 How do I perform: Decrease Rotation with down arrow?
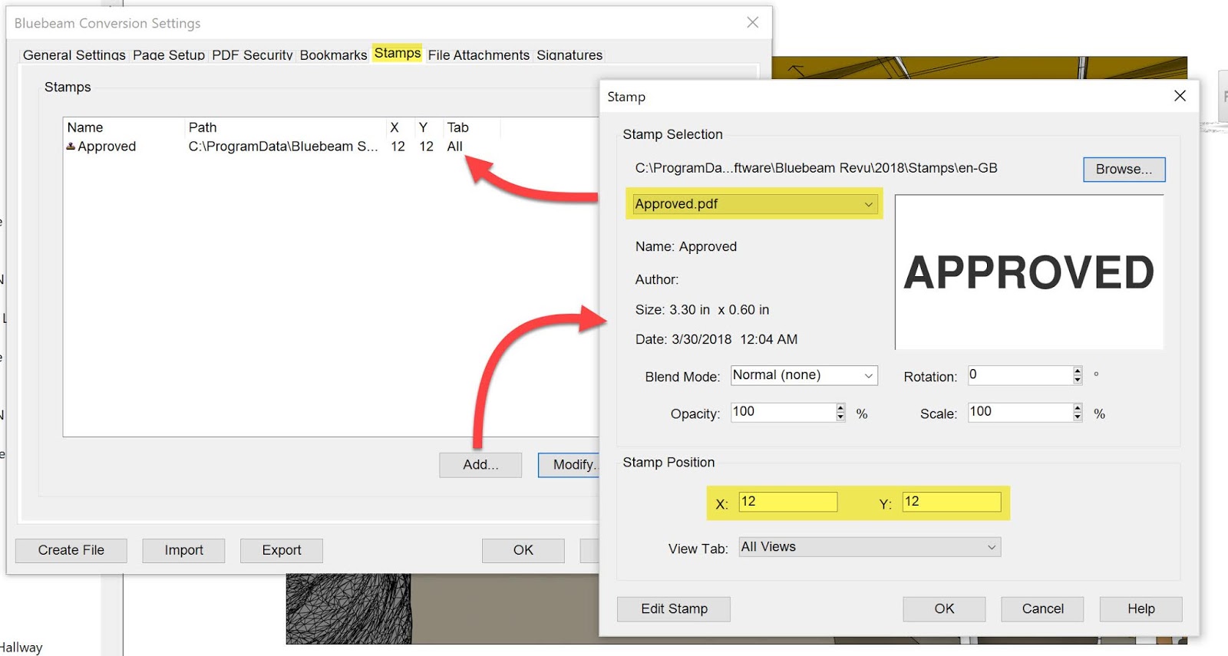pyautogui.click(x=1078, y=380)
